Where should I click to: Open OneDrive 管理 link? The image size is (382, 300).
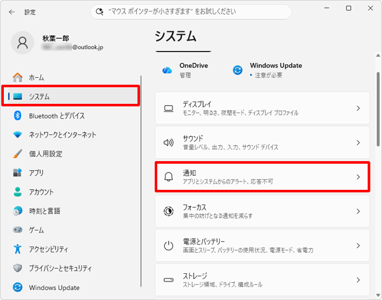pyautogui.click(x=185, y=75)
